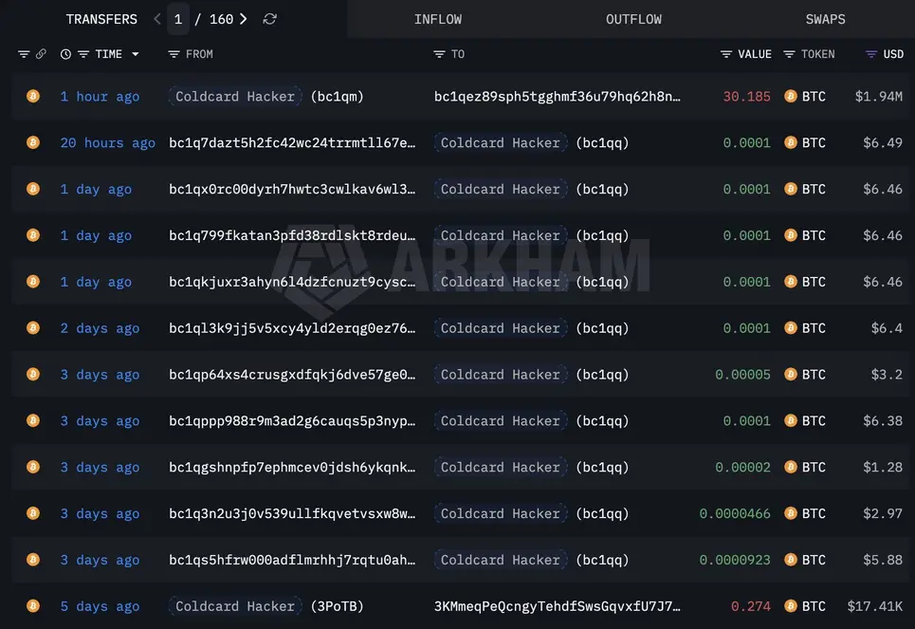
Task: Click the value 30.185
Action: 746,97
